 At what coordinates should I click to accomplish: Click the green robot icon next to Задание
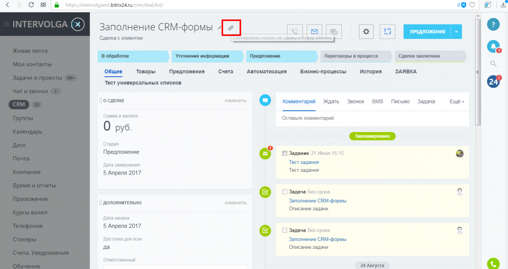pos(265,154)
